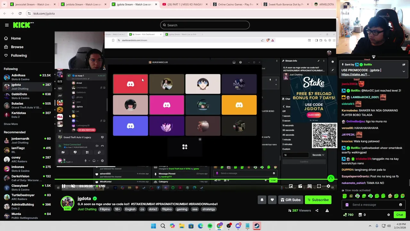Open chat settings gear icon

(389, 215)
